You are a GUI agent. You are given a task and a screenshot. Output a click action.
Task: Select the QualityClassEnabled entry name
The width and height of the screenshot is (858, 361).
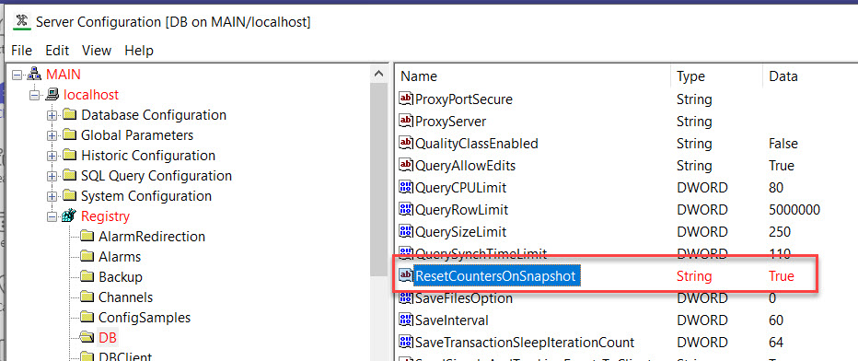[x=477, y=144]
